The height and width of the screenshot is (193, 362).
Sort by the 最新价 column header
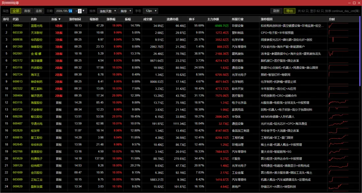tap(94, 19)
